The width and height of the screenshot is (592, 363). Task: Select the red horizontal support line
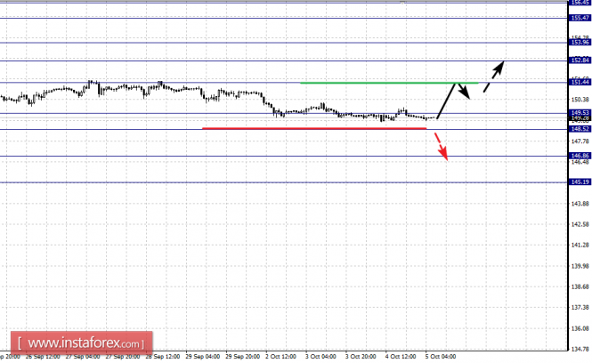tap(312, 128)
